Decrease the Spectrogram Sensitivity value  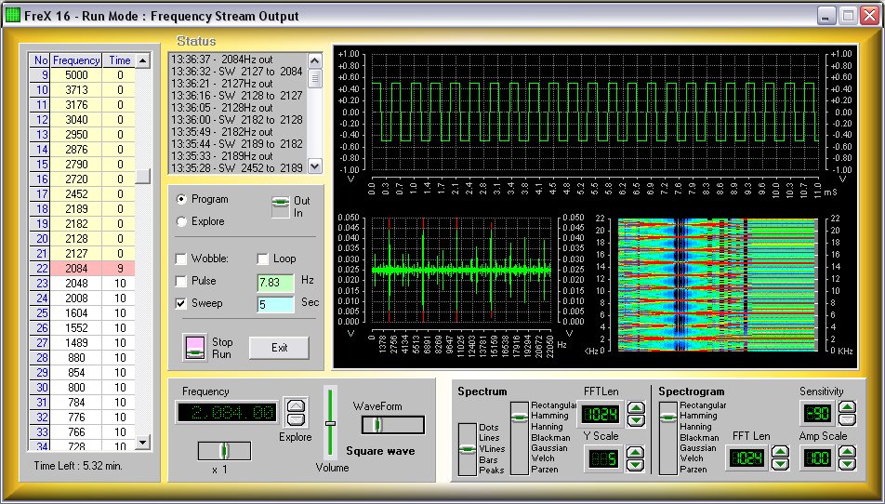[847, 420]
